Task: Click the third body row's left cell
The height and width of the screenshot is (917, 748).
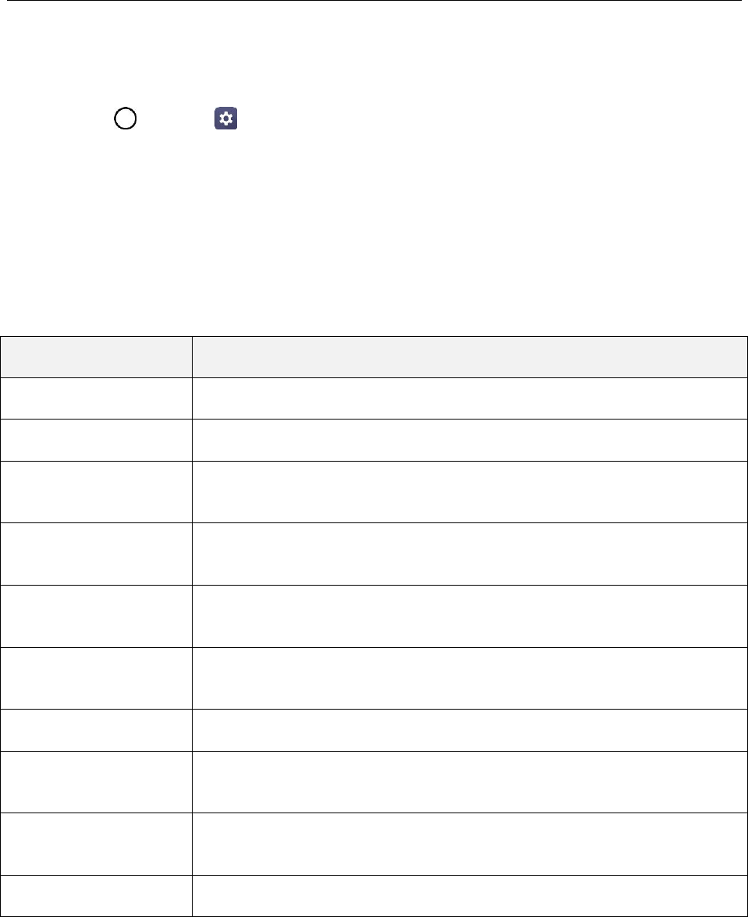Action: point(97,492)
